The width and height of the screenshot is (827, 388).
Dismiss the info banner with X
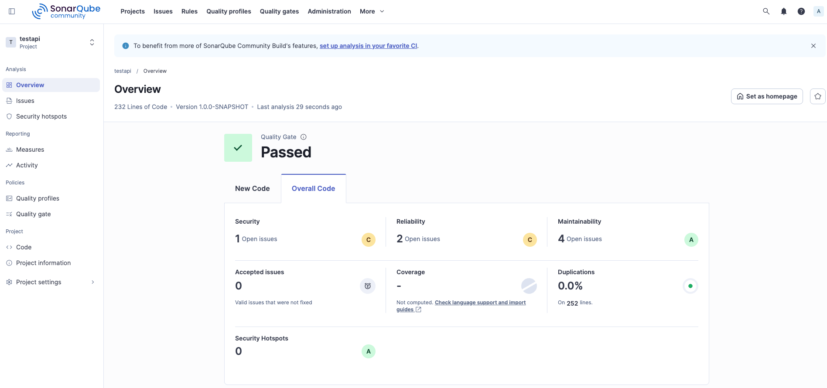click(813, 46)
